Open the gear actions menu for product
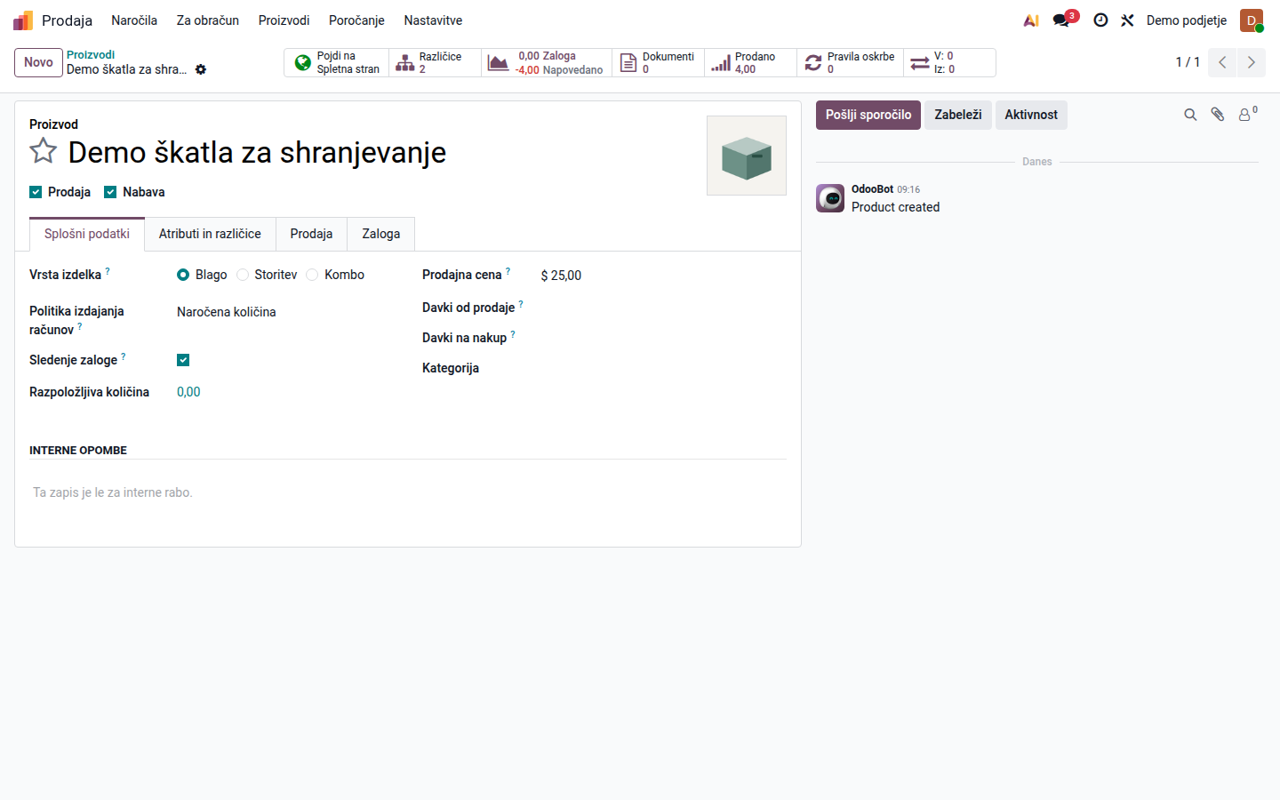Viewport: 1280px width, 800px height. 201,69
